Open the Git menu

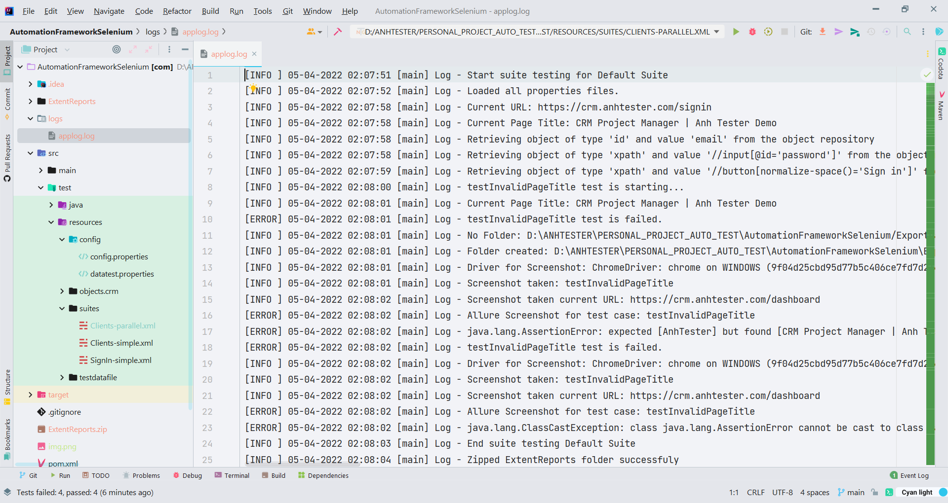click(288, 11)
